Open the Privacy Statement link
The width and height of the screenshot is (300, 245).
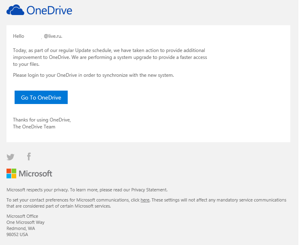[149, 190]
